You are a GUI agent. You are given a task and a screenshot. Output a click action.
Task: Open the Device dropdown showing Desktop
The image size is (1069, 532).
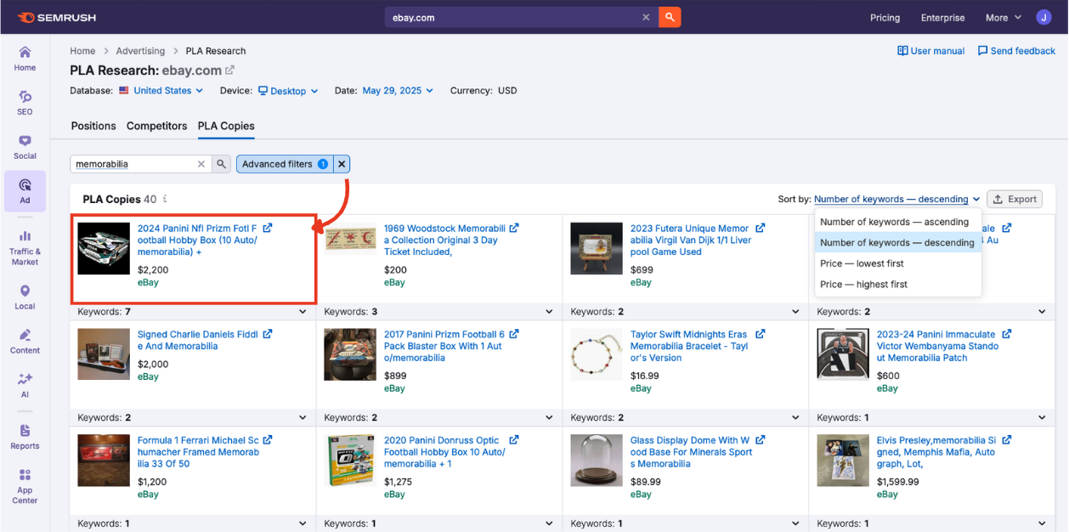[x=288, y=90]
